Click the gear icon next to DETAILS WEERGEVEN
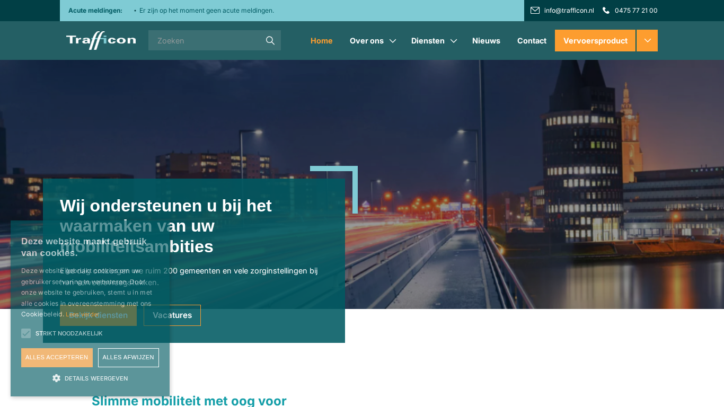The width and height of the screenshot is (724, 407). [x=56, y=378]
